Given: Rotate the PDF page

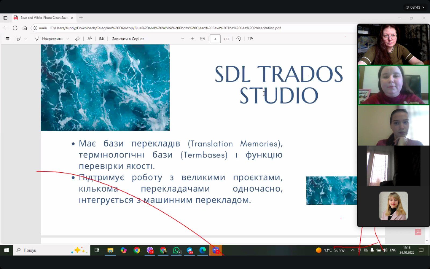Looking at the screenshot, I should [x=239, y=39].
